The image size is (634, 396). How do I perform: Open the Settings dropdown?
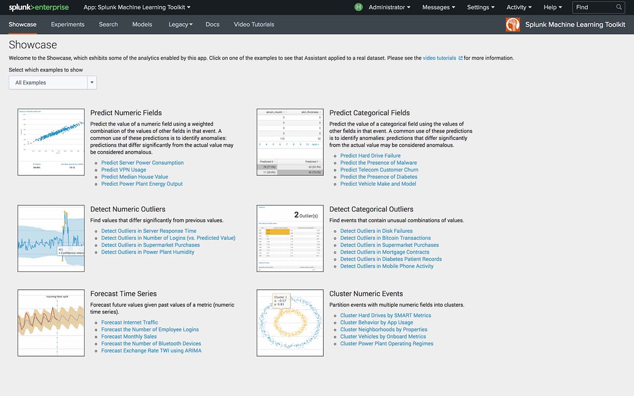pos(480,7)
